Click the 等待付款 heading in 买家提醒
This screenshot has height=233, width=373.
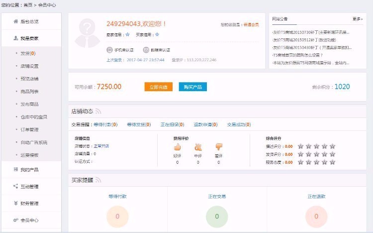117,197
